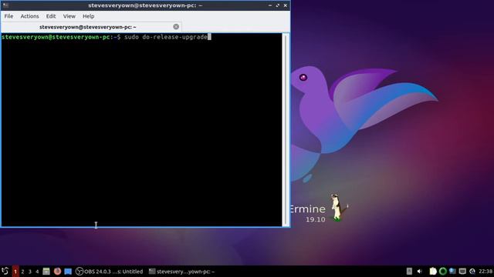This screenshot has height=277, width=494.
Task: Open the 22:38 clock
Action: (486, 272)
